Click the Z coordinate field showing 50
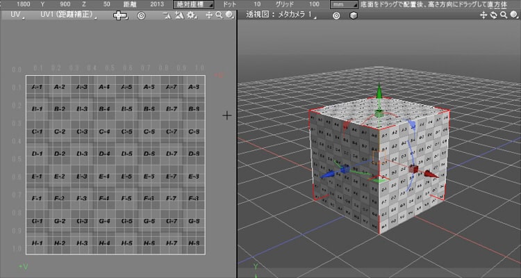Screen dimensions: 521x278 [107, 4]
